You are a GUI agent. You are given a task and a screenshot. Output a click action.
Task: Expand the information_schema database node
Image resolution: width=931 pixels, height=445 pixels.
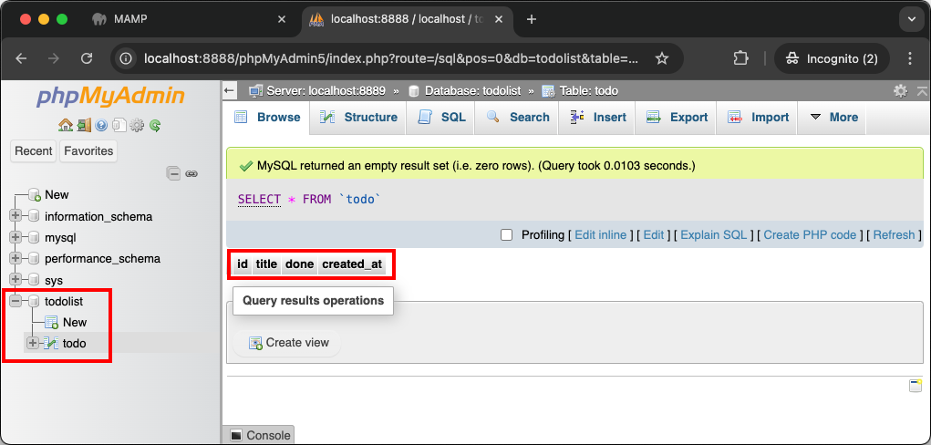[16, 216]
